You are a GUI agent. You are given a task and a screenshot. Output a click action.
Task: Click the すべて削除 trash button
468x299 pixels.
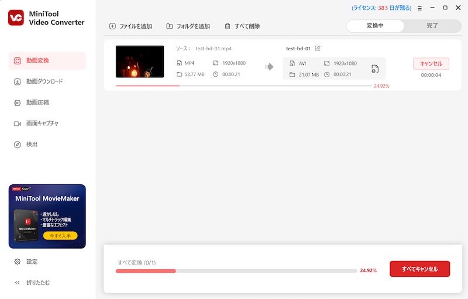[x=242, y=26]
